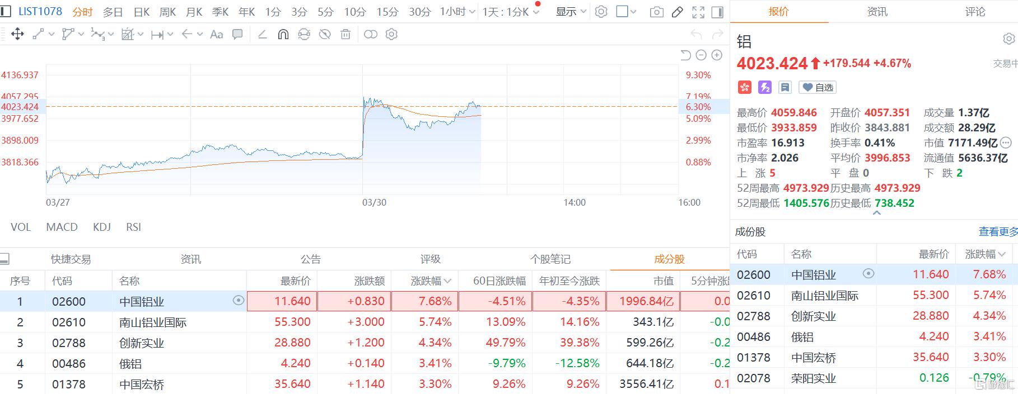Zoom in on the chart with plus icon
1018x394 pixels.
717,55
